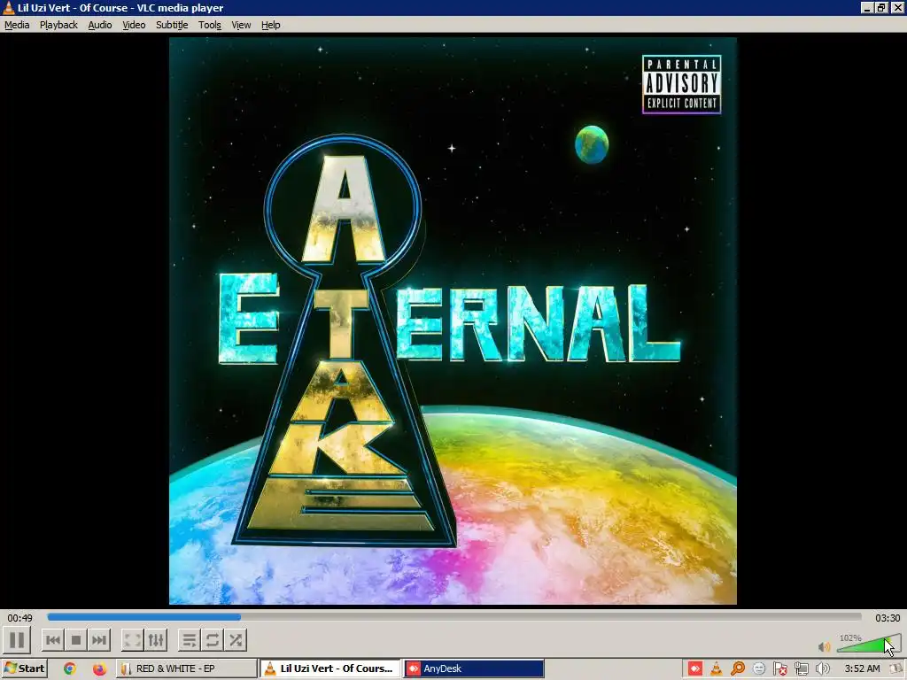Select the Lil Uzi Vert taskbar button
This screenshot has width=907, height=680.
329,668
